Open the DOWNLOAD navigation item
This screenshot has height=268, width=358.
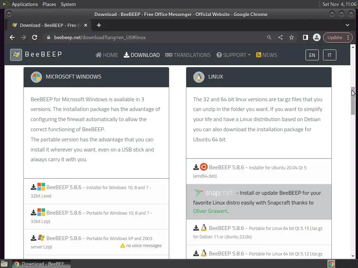142,55
